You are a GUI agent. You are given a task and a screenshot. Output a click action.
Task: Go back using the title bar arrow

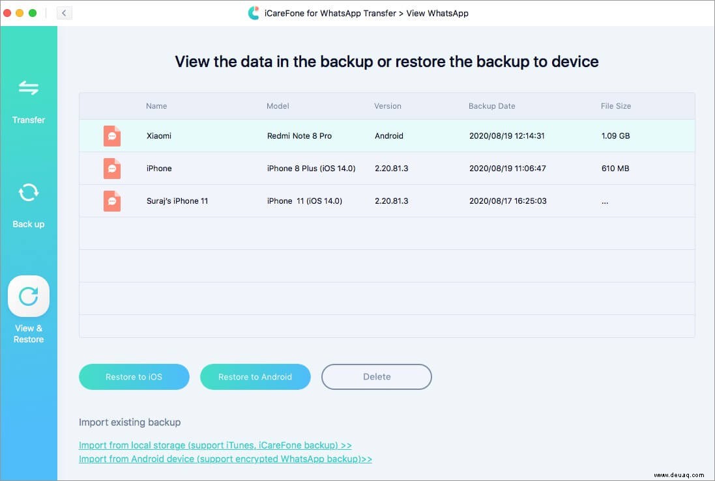(x=65, y=13)
